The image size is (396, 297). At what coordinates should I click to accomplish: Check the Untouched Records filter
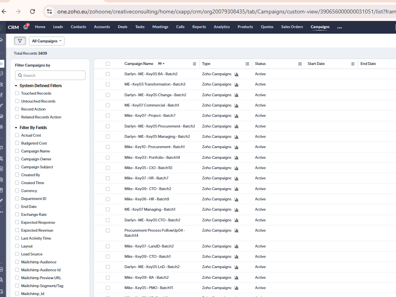click(17, 101)
